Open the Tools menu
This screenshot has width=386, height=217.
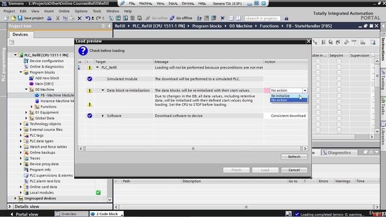click(x=96, y=11)
